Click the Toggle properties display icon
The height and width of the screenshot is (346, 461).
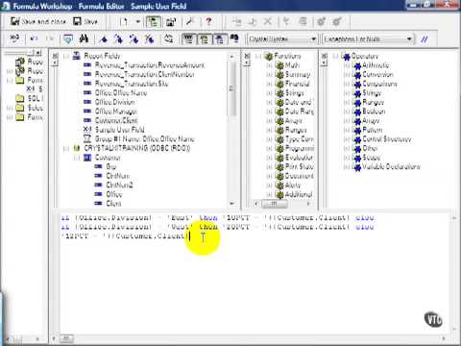point(171,21)
